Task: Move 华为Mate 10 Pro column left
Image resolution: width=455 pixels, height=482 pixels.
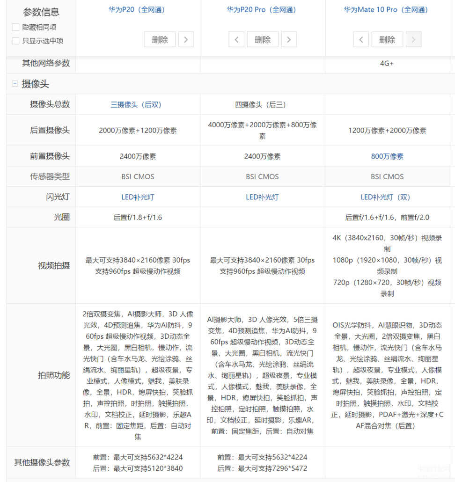Action: [x=361, y=40]
